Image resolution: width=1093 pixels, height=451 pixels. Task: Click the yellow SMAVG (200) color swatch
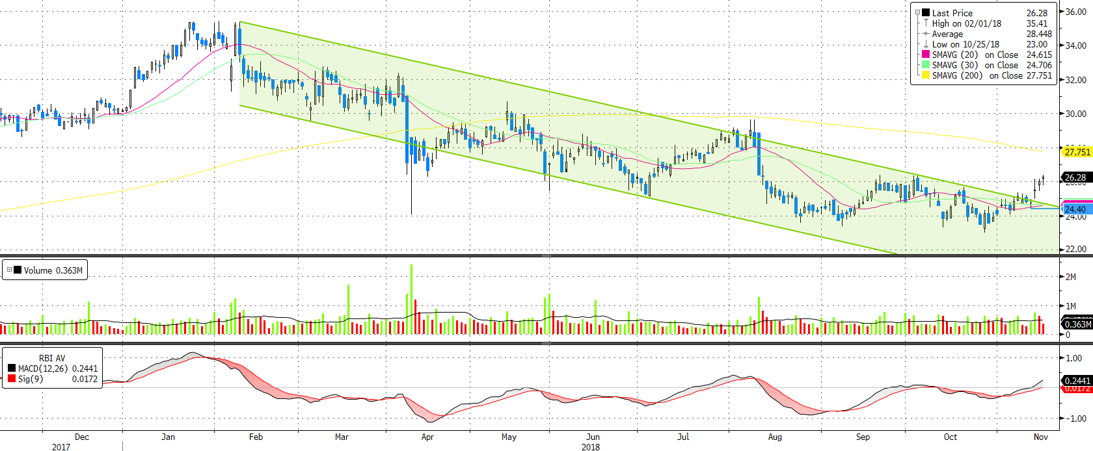pos(926,75)
